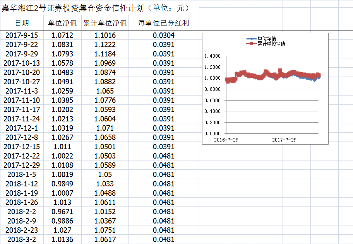Select the 日期 column header cell
The image size is (353, 244).
tap(22, 23)
